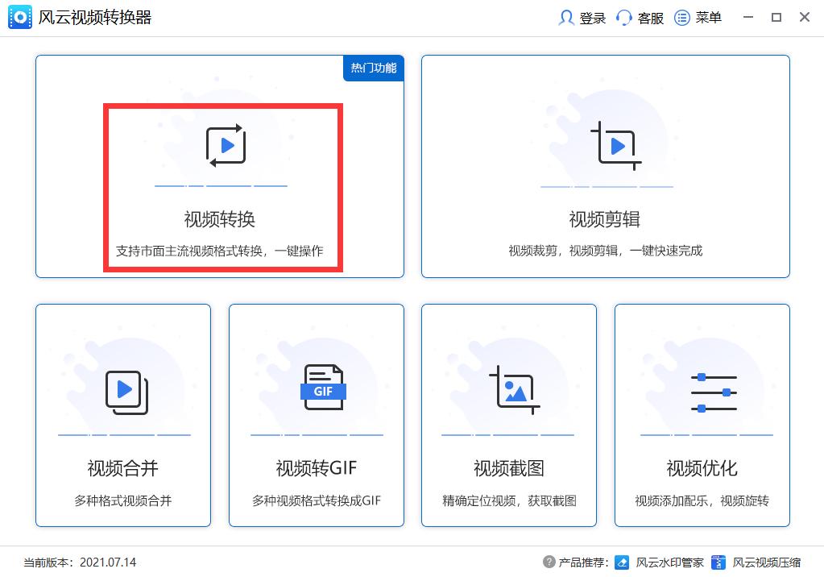Screen dimensions: 824x577
Task: Open the 客服 customer service icon
Action: pos(623,17)
